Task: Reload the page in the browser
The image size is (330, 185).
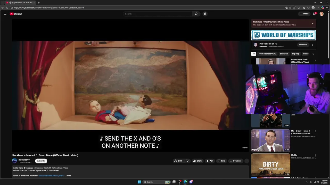Action: tap(7, 8)
